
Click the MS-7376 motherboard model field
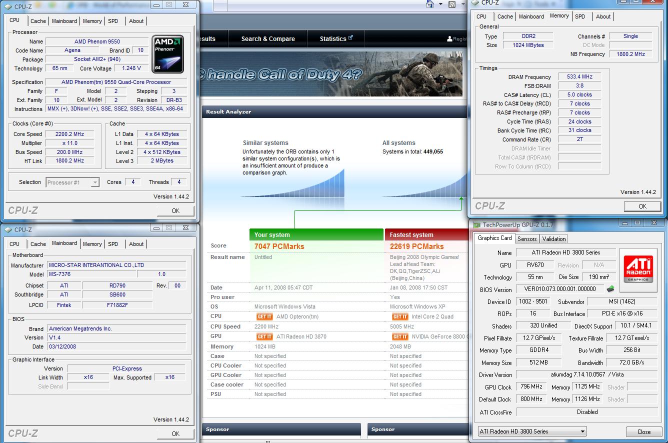point(91,274)
